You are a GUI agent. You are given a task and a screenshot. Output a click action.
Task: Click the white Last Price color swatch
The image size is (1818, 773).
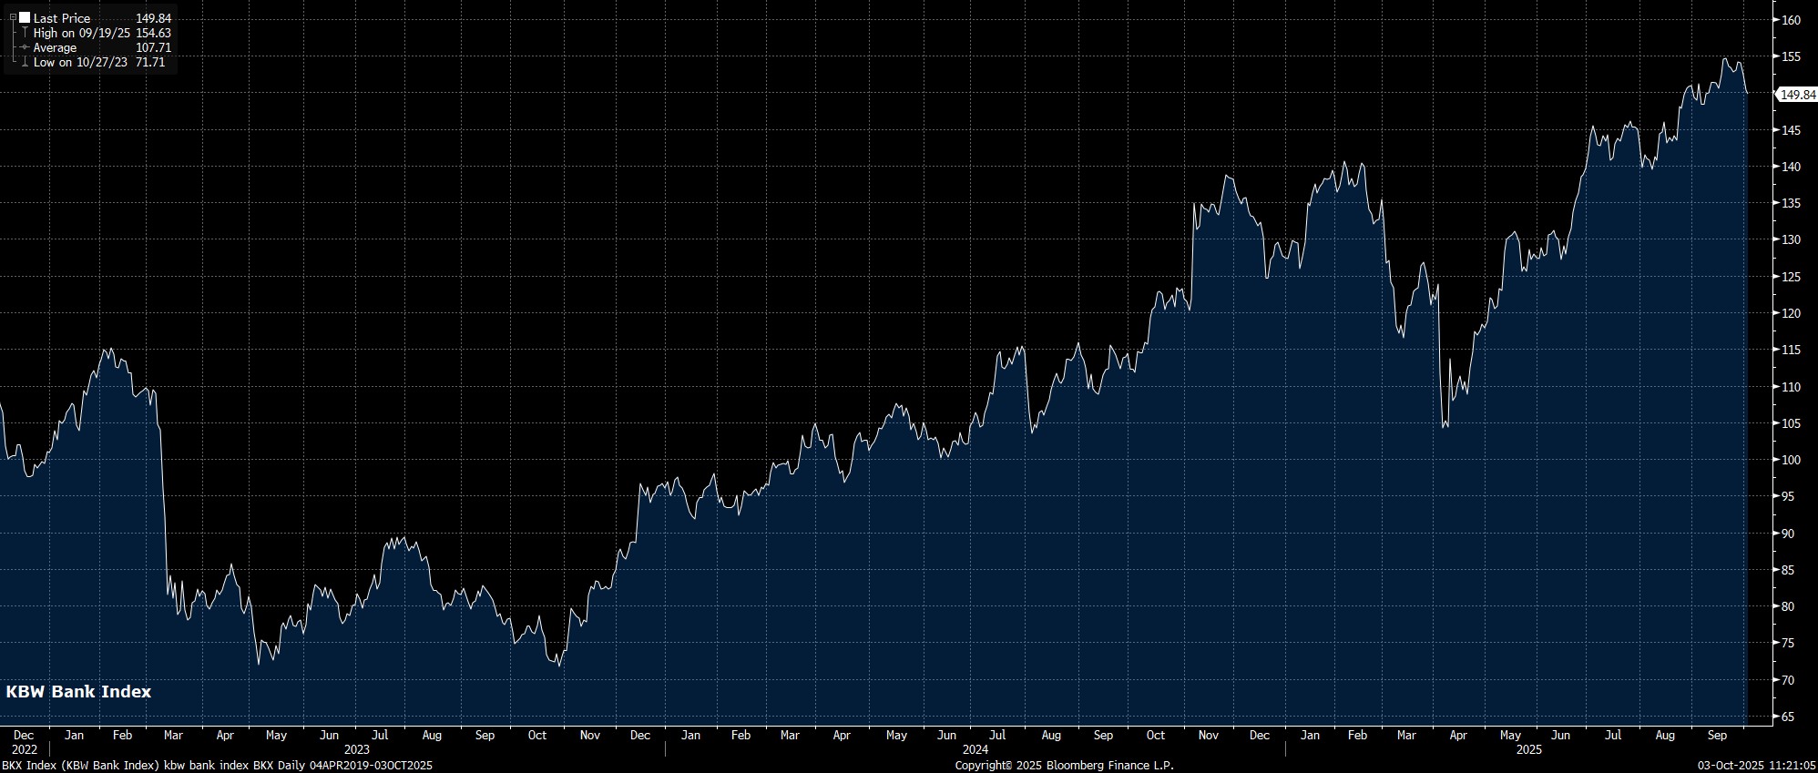(25, 18)
